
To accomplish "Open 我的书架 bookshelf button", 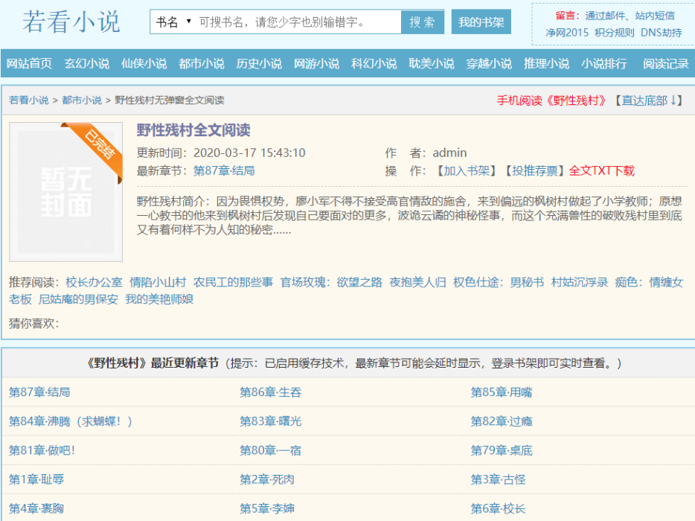I will (481, 22).
